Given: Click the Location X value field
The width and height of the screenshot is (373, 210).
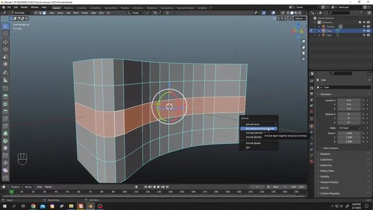Looking at the screenshot, I should 349,100.
